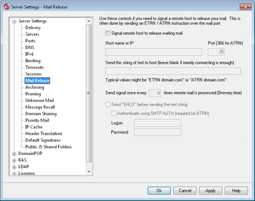255x201 pixels.
Task: Expand the LDAP tree node
Action: point(14,167)
